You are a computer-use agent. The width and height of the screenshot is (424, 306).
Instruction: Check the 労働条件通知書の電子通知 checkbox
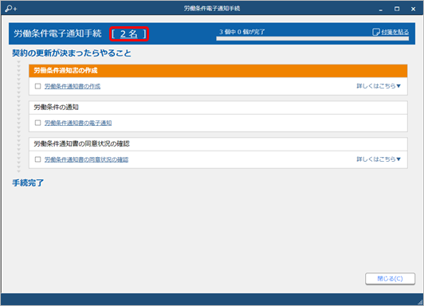[38, 123]
